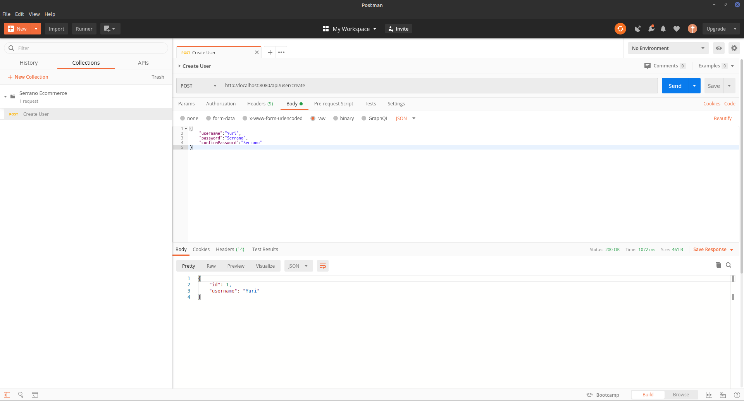Image resolution: width=744 pixels, height=401 pixels.
Task: Select the none body type radio
Action: 183,119
